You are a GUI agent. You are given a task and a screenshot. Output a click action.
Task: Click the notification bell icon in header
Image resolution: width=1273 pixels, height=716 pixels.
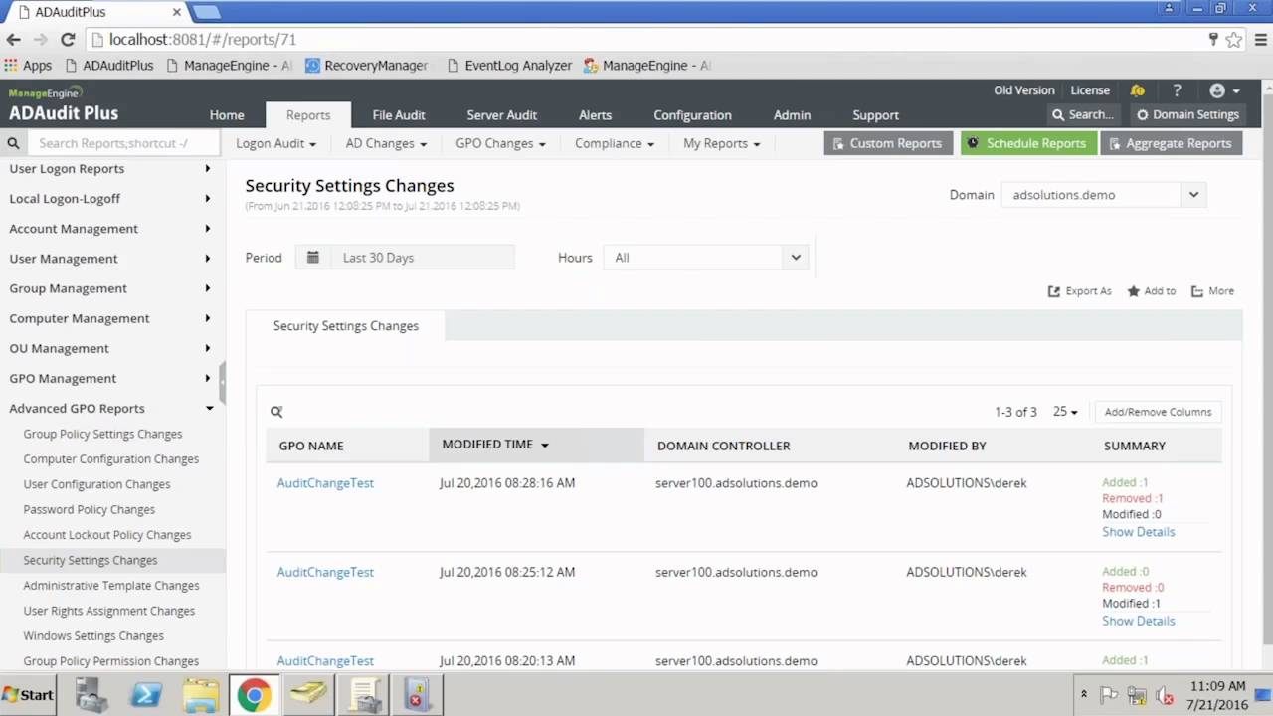pyautogui.click(x=1138, y=90)
